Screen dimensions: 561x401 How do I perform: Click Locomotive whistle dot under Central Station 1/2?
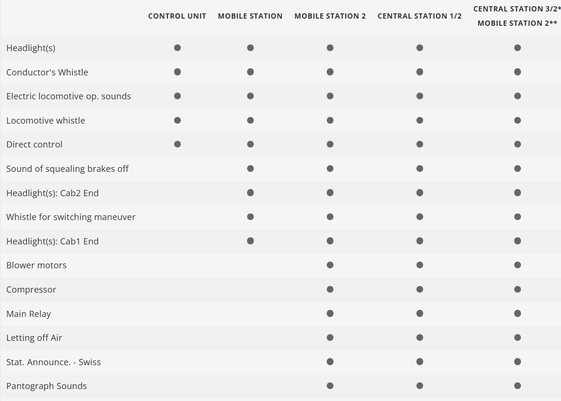[420, 120]
